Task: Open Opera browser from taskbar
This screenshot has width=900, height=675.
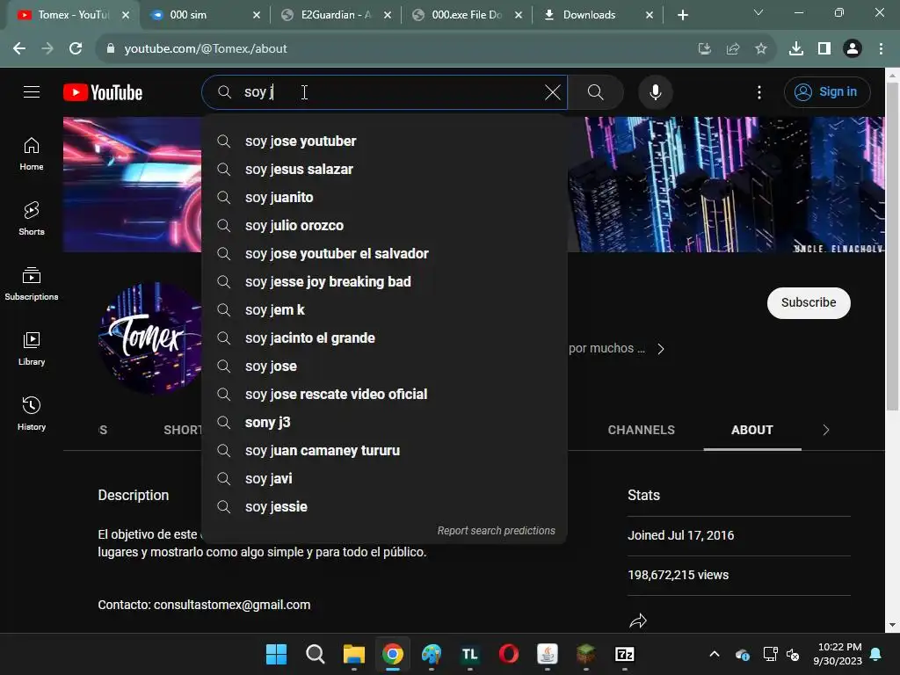Action: pyautogui.click(x=509, y=654)
